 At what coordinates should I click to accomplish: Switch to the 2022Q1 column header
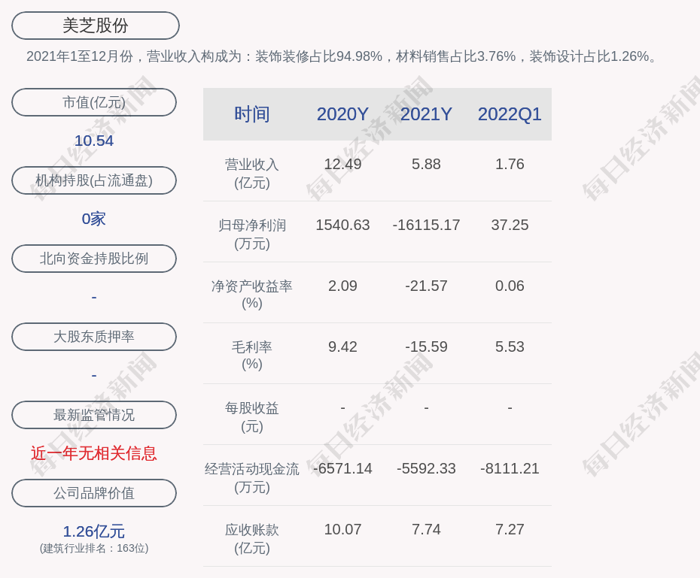pos(510,114)
